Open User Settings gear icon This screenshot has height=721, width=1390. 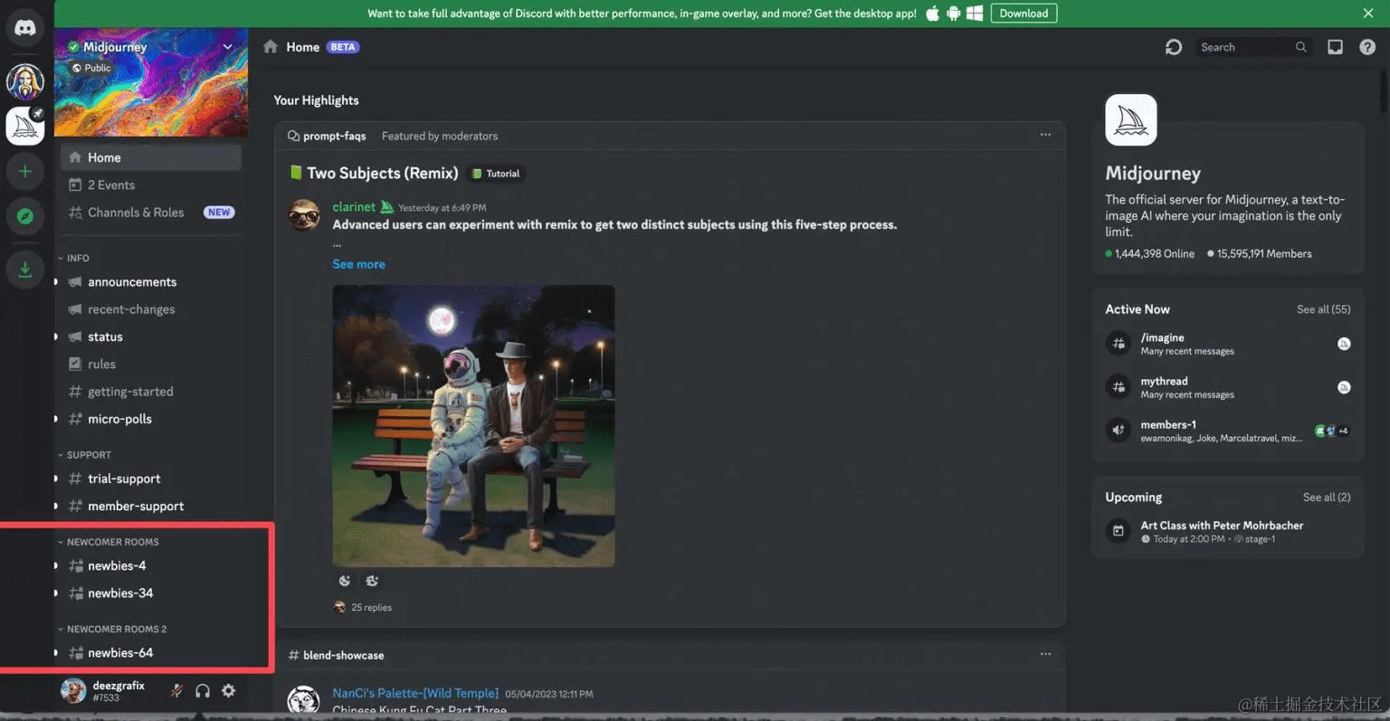pyautogui.click(x=229, y=691)
